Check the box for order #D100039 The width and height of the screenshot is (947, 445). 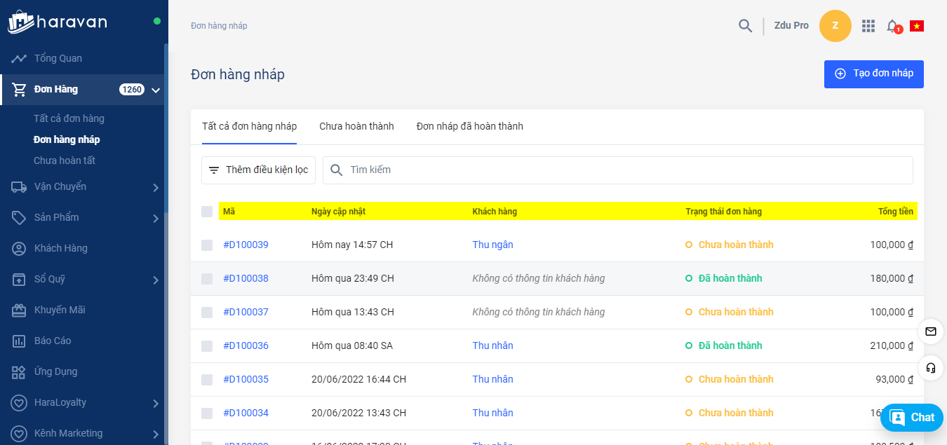click(207, 245)
